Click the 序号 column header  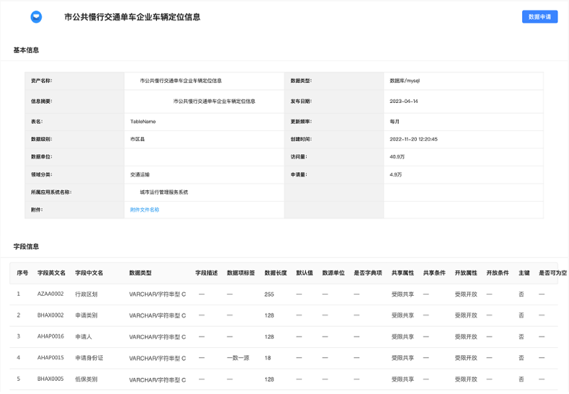22,273
